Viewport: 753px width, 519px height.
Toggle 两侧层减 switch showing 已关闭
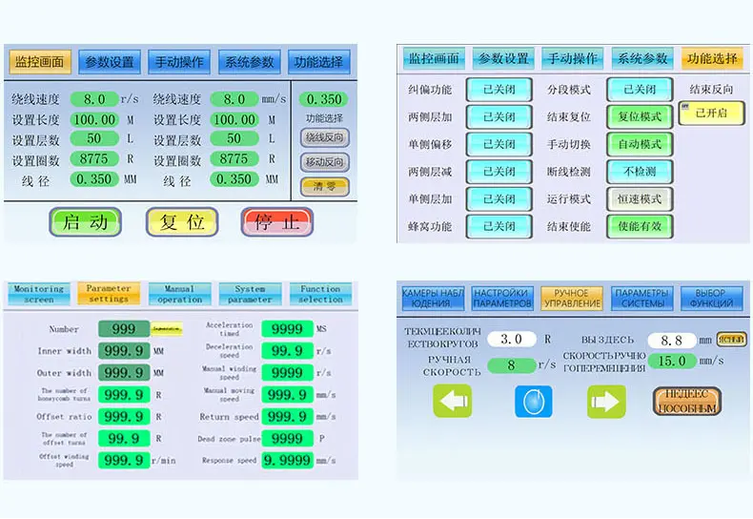click(499, 172)
